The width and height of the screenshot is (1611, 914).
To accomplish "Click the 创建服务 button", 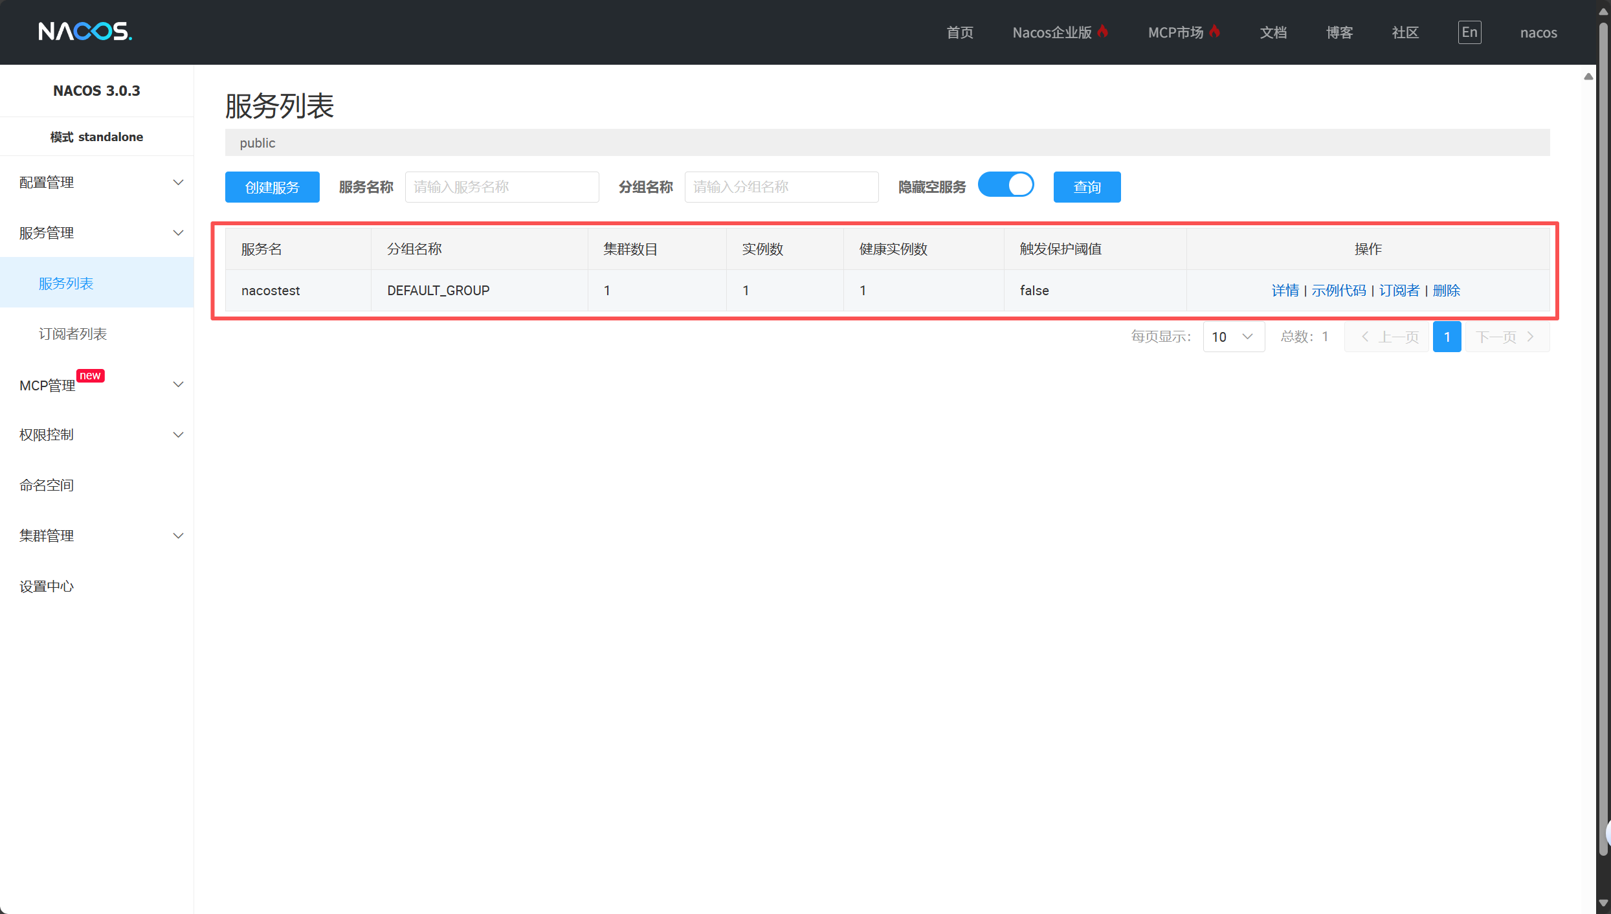I will click(272, 187).
